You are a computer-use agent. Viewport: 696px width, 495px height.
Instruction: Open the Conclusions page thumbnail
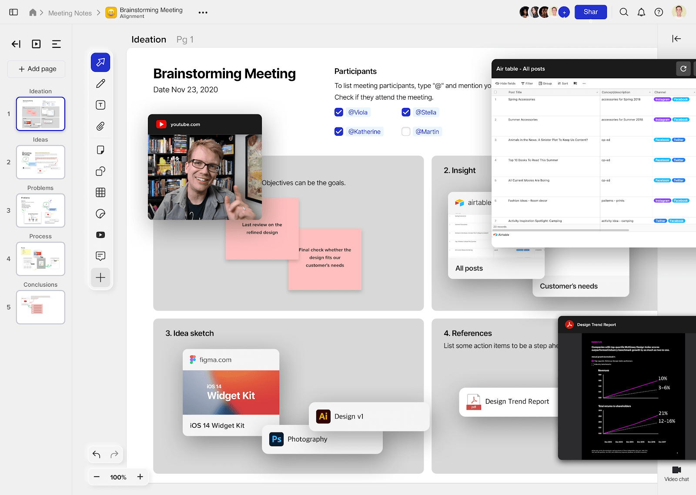coord(40,307)
